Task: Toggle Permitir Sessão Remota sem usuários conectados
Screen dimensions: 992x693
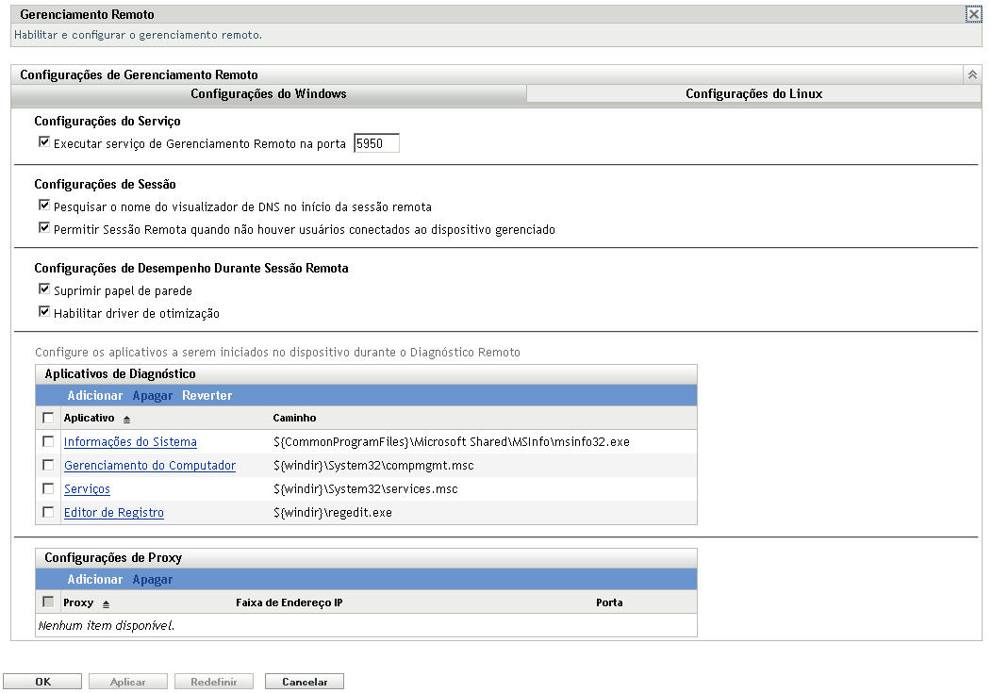Action: 43,226
